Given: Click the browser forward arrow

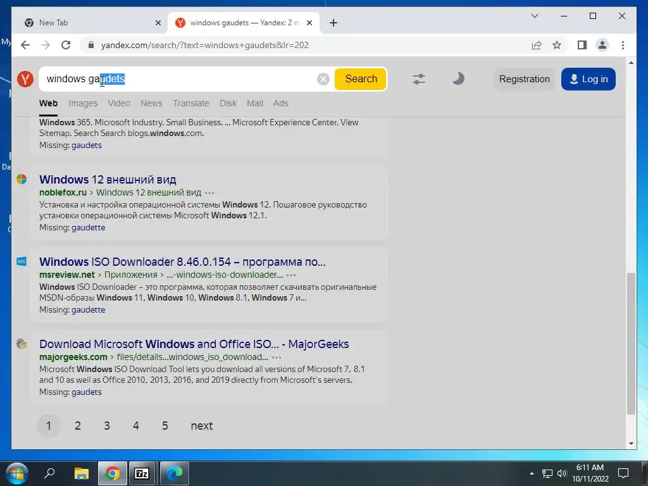Looking at the screenshot, I should click(x=46, y=45).
